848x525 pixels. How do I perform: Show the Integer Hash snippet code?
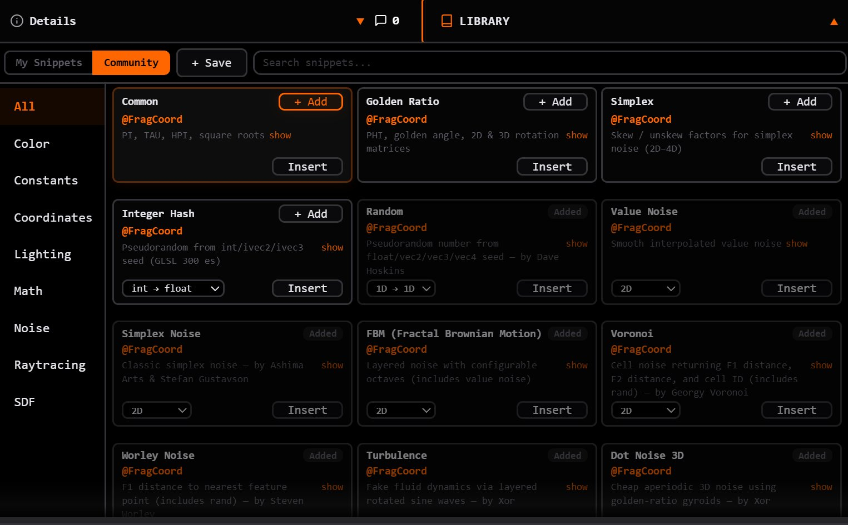click(x=332, y=247)
